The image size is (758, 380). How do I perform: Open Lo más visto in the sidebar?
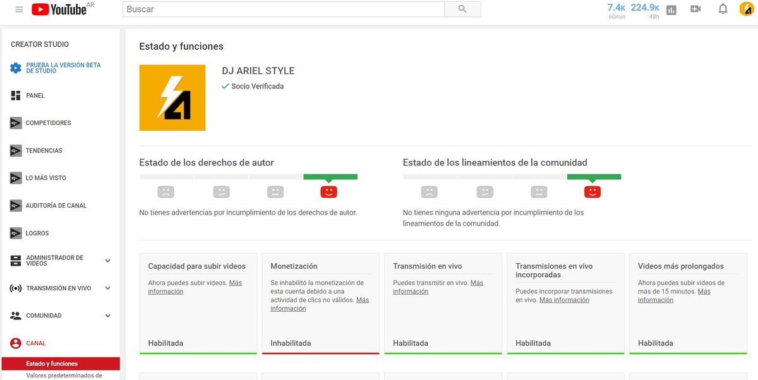[46, 178]
